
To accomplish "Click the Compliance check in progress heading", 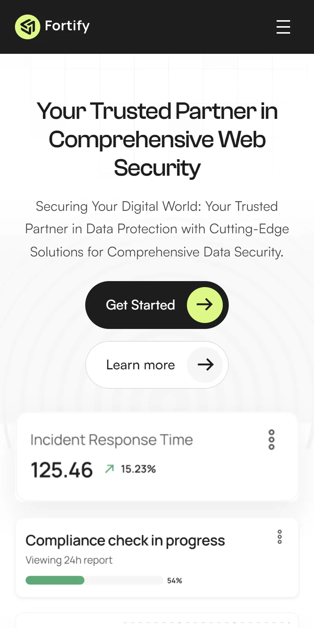I will tap(125, 541).
